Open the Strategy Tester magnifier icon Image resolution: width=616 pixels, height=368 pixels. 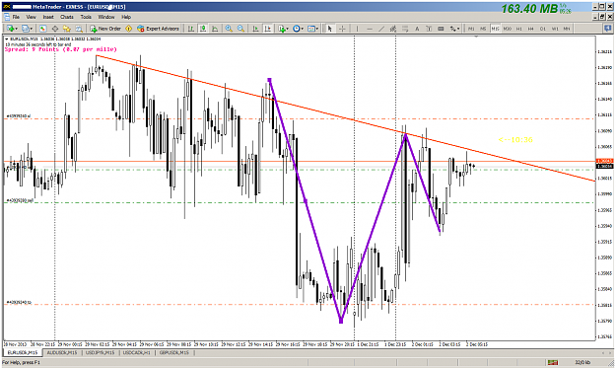click(x=79, y=29)
